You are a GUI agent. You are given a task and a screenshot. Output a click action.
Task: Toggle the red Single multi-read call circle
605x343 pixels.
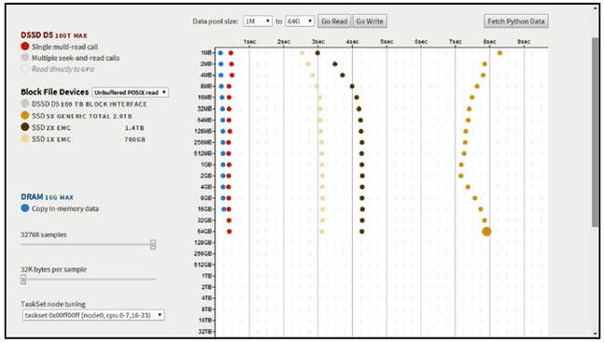coord(25,47)
